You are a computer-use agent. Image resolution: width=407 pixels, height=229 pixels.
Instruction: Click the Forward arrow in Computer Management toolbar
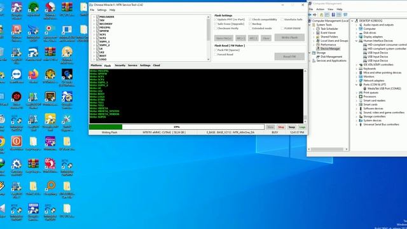click(x=315, y=15)
